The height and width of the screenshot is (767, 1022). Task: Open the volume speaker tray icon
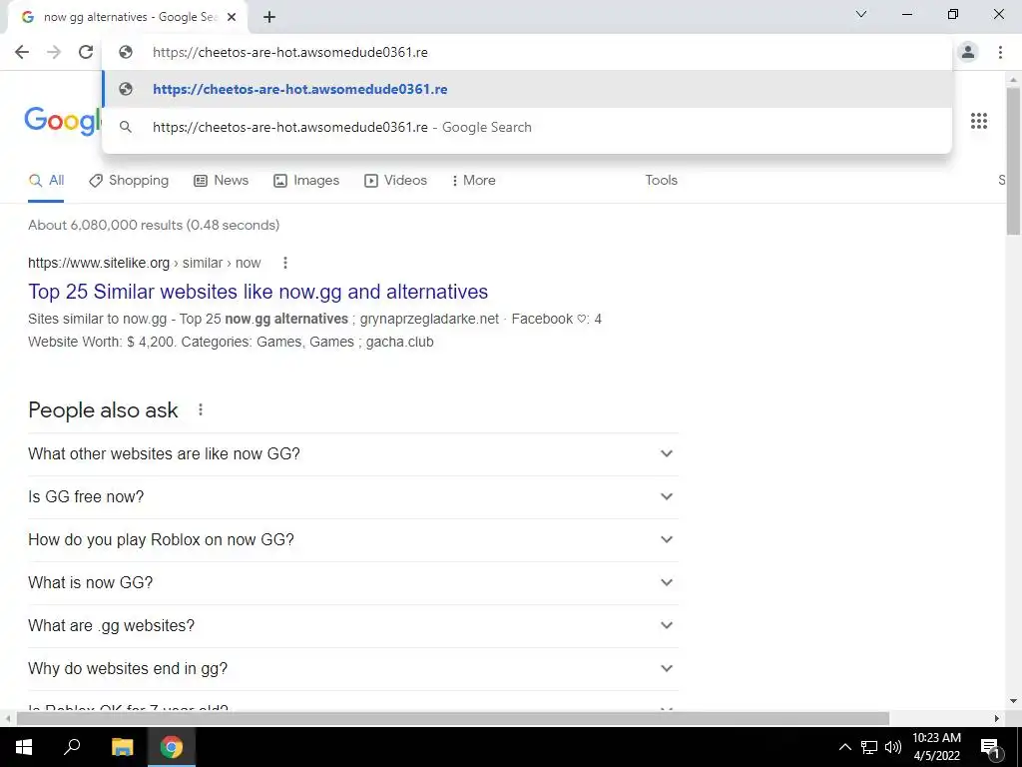[893, 747]
